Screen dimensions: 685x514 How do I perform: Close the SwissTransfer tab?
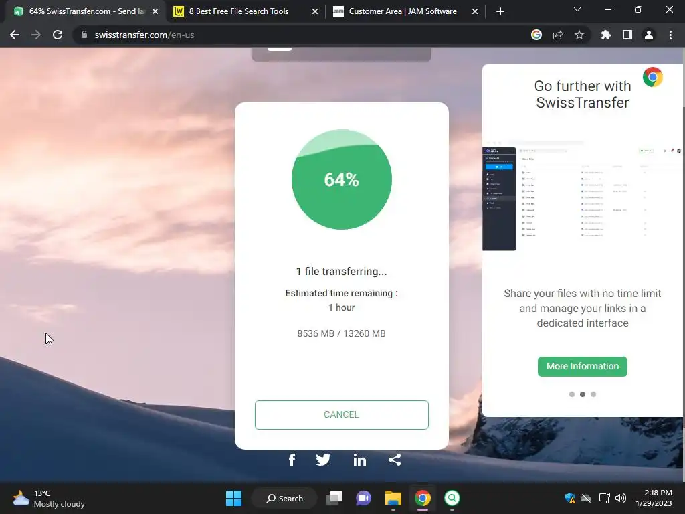tap(155, 11)
